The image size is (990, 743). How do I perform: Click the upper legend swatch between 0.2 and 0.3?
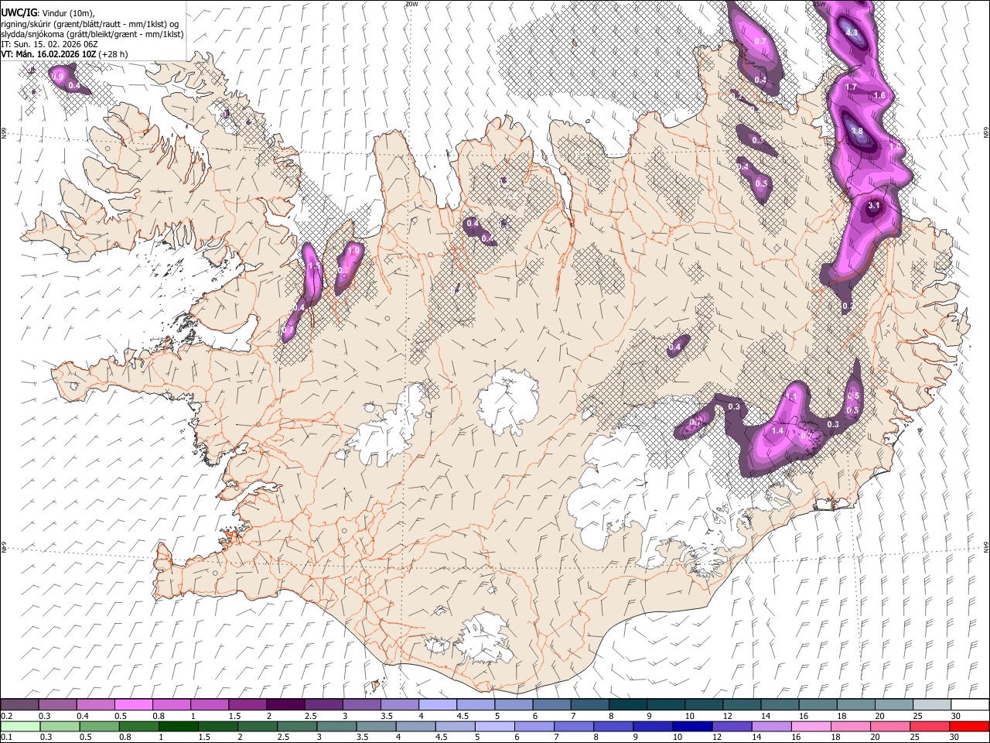tap(19, 705)
